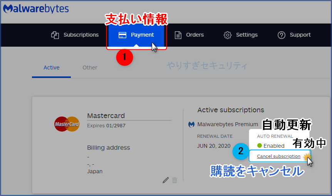332x196 pixels.
Task: Select the Enabled status text
Action: coord(274,146)
